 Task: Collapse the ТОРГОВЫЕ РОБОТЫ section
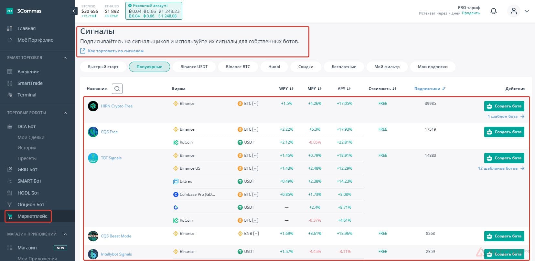[x=65, y=113]
